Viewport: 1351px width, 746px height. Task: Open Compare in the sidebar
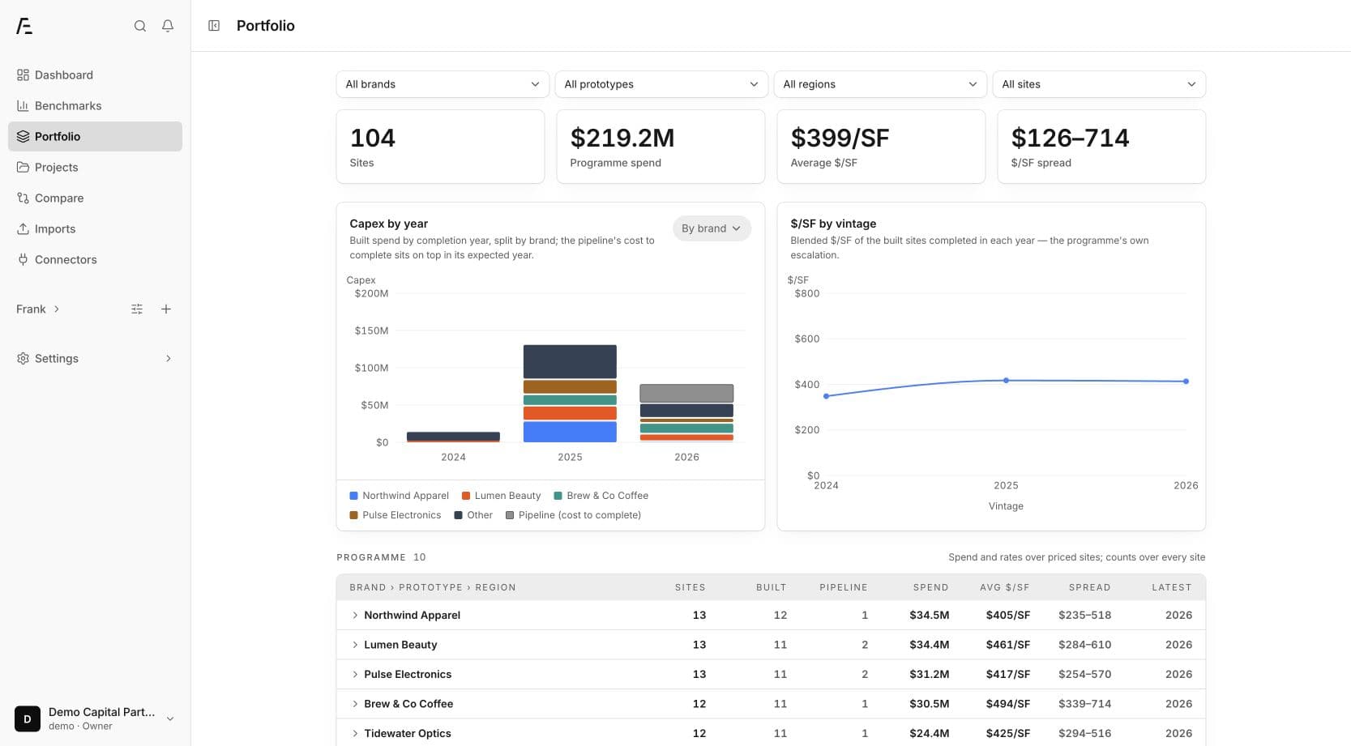tap(95, 198)
